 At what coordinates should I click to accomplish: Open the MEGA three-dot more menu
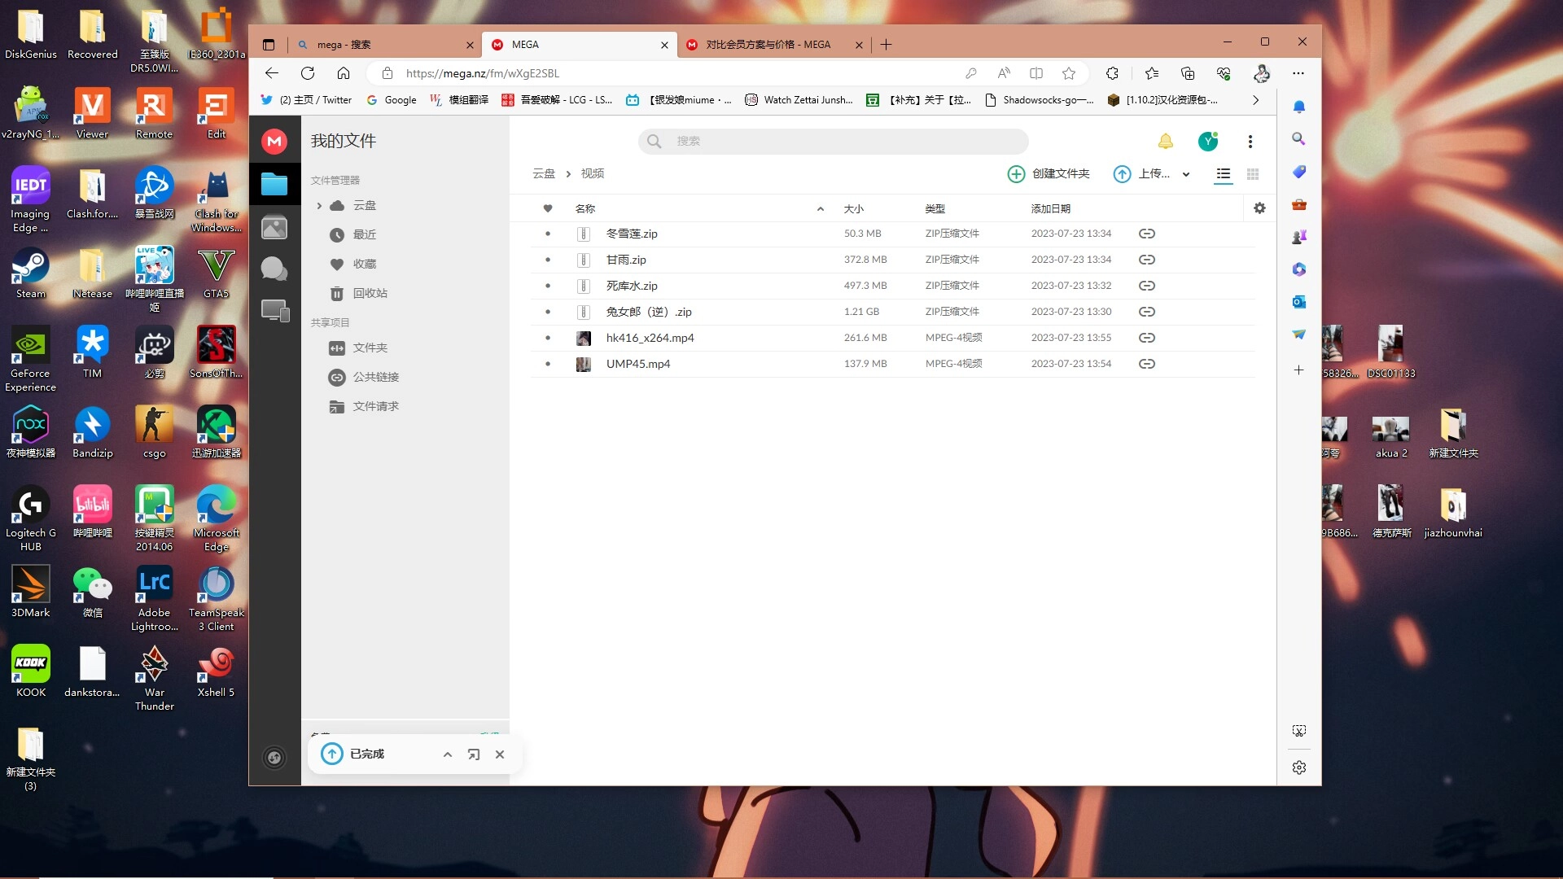(1250, 142)
